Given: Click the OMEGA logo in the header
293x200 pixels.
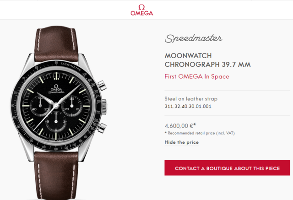Looking at the screenshot, I should 141,10.
